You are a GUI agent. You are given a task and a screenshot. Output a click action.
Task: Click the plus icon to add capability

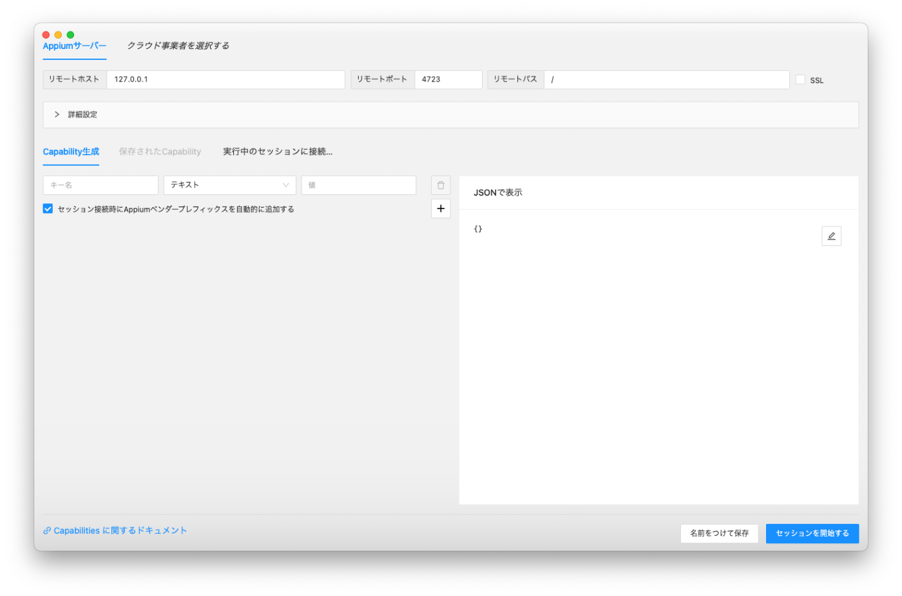pyautogui.click(x=441, y=209)
